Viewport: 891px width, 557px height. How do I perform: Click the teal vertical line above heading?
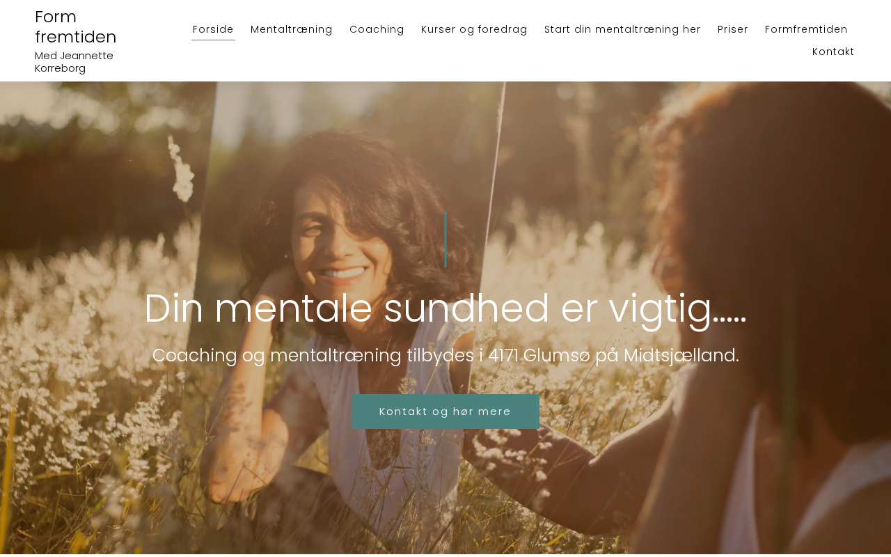coord(445,240)
